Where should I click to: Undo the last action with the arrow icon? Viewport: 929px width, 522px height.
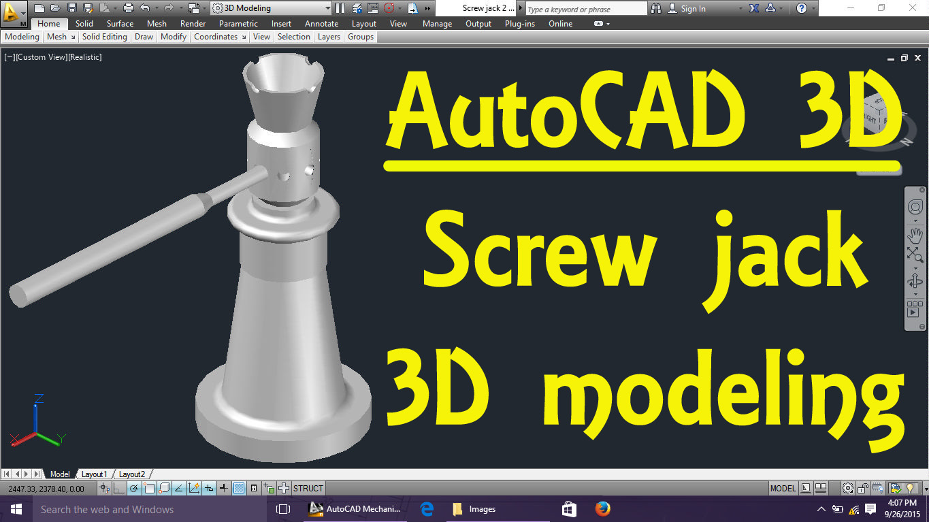coord(144,8)
